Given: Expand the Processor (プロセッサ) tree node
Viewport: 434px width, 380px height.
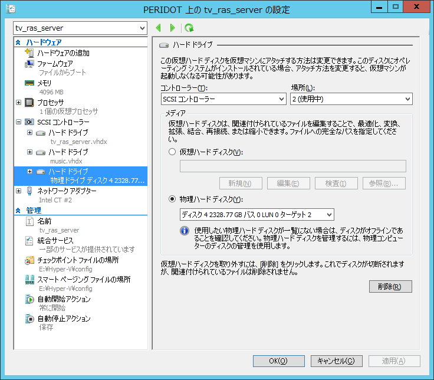Looking at the screenshot, I should (18, 102).
